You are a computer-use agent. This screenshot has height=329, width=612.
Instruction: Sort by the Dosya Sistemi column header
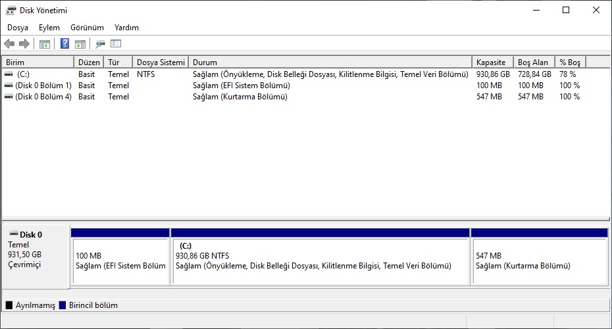(x=161, y=63)
